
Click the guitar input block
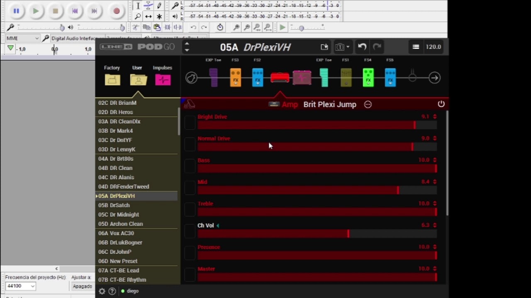191,78
